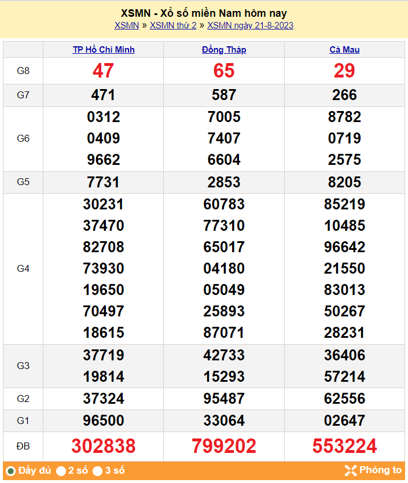
Task: Click the G8 result 65 for Đồng Tháp
Action: coord(224,71)
